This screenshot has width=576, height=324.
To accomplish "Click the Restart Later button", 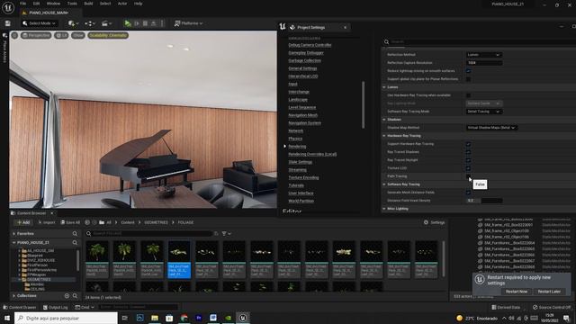I will 549,292.
